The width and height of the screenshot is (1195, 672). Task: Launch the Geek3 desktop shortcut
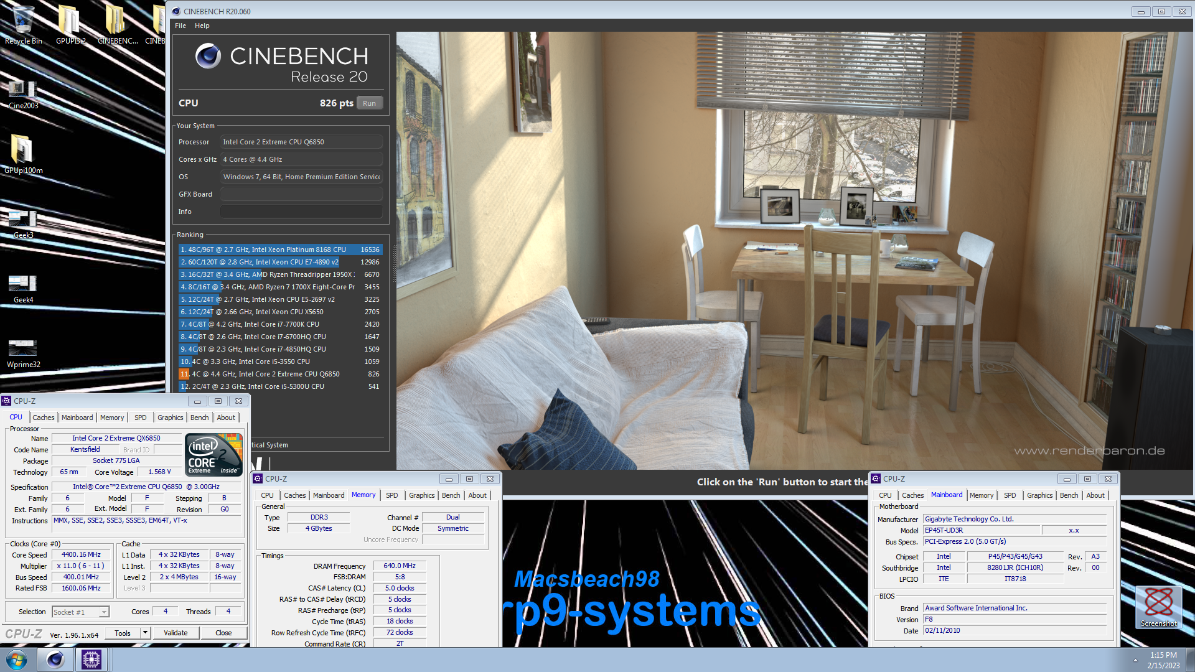click(23, 224)
